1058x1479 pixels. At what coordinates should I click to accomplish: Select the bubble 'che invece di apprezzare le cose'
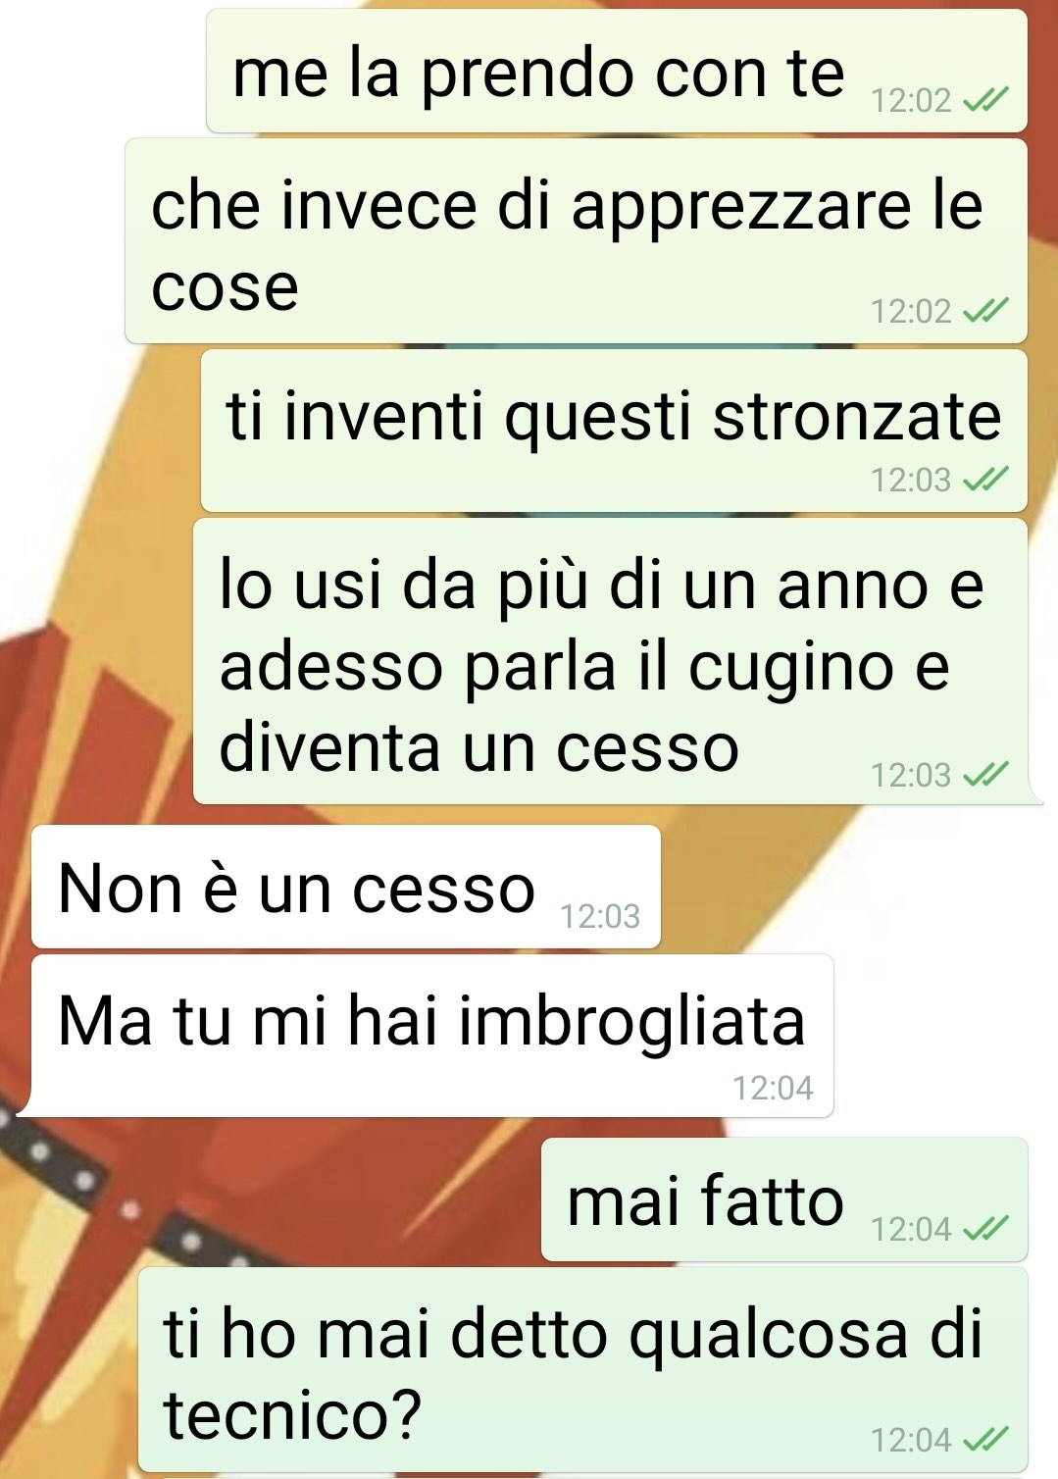tap(577, 241)
